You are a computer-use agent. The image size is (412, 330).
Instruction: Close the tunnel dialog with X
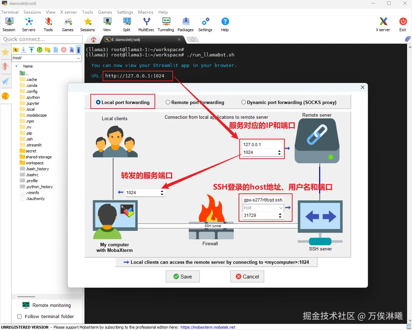363,87
